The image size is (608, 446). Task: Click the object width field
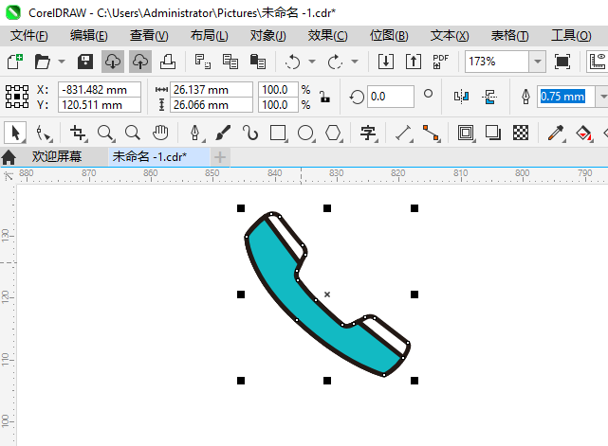click(x=212, y=89)
